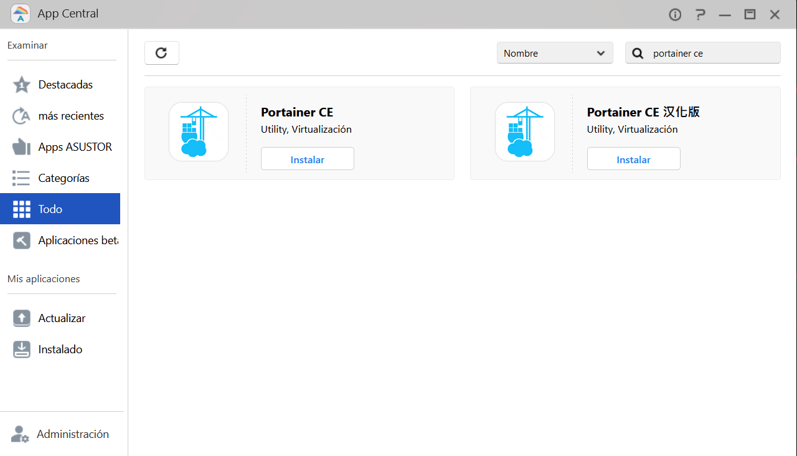Click the Portainer CE app thumbnail

click(198, 131)
